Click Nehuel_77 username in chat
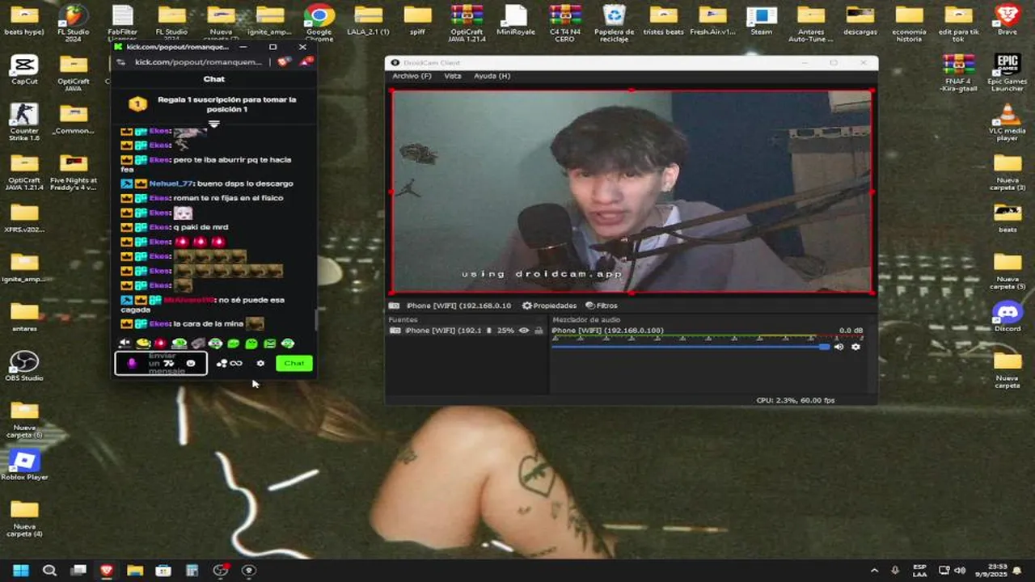 tap(171, 183)
